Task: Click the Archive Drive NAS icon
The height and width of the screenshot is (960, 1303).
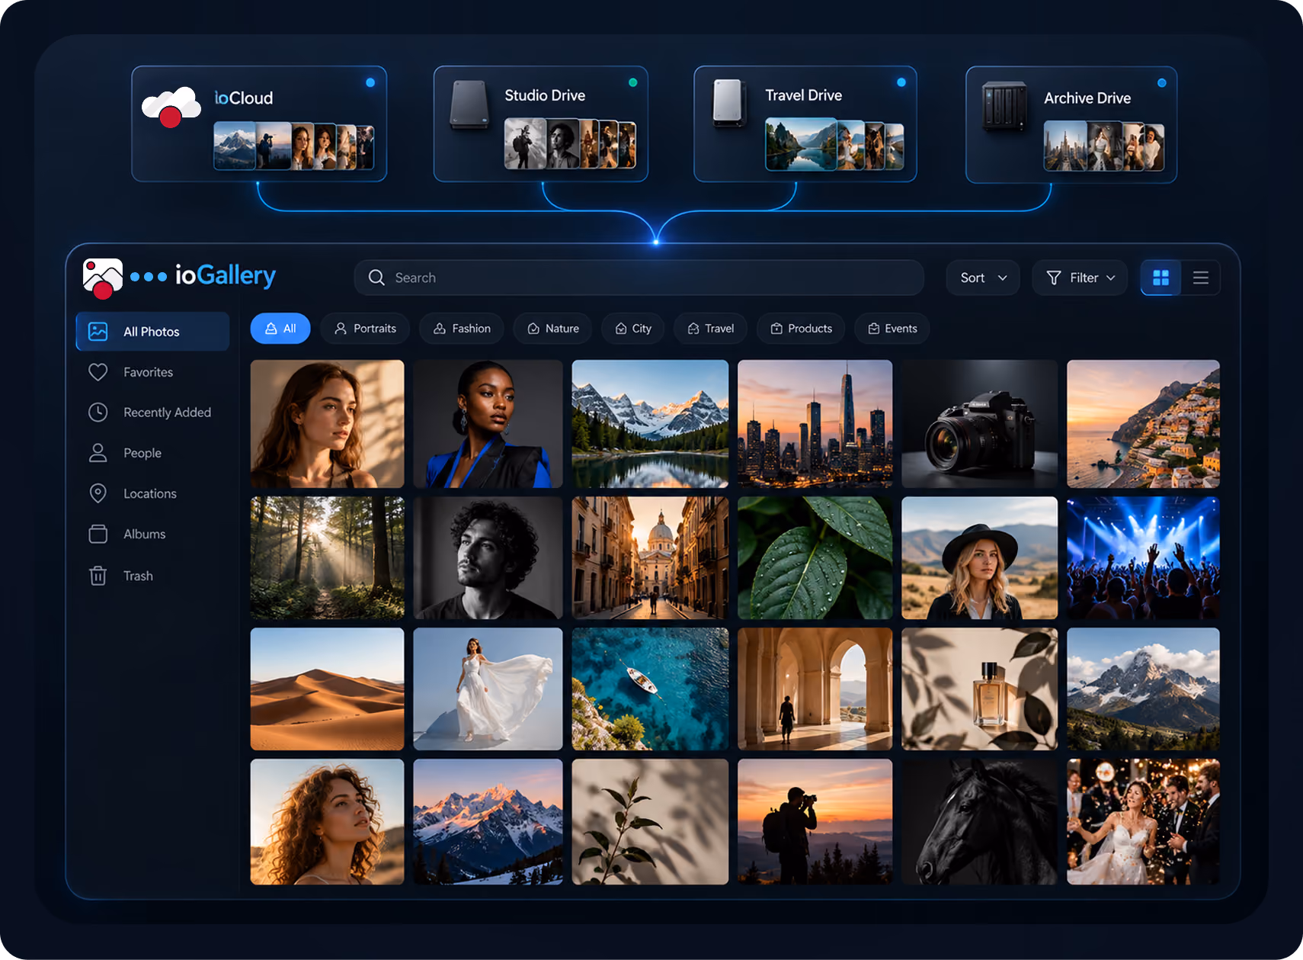Action: (1005, 105)
